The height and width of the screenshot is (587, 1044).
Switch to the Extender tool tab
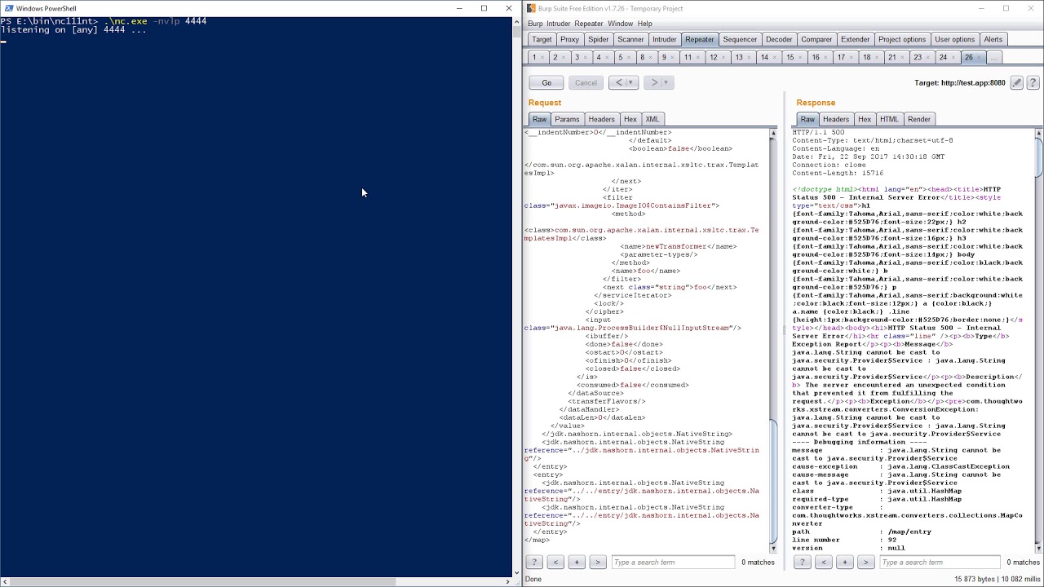pos(855,39)
